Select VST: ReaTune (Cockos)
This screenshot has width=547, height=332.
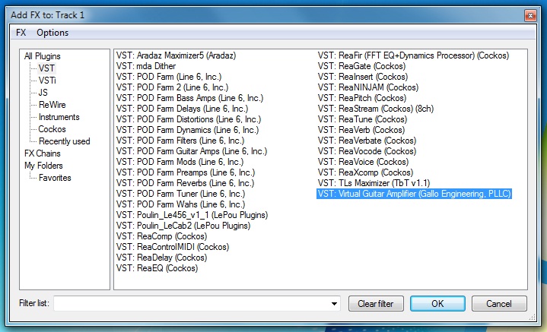(x=362, y=119)
